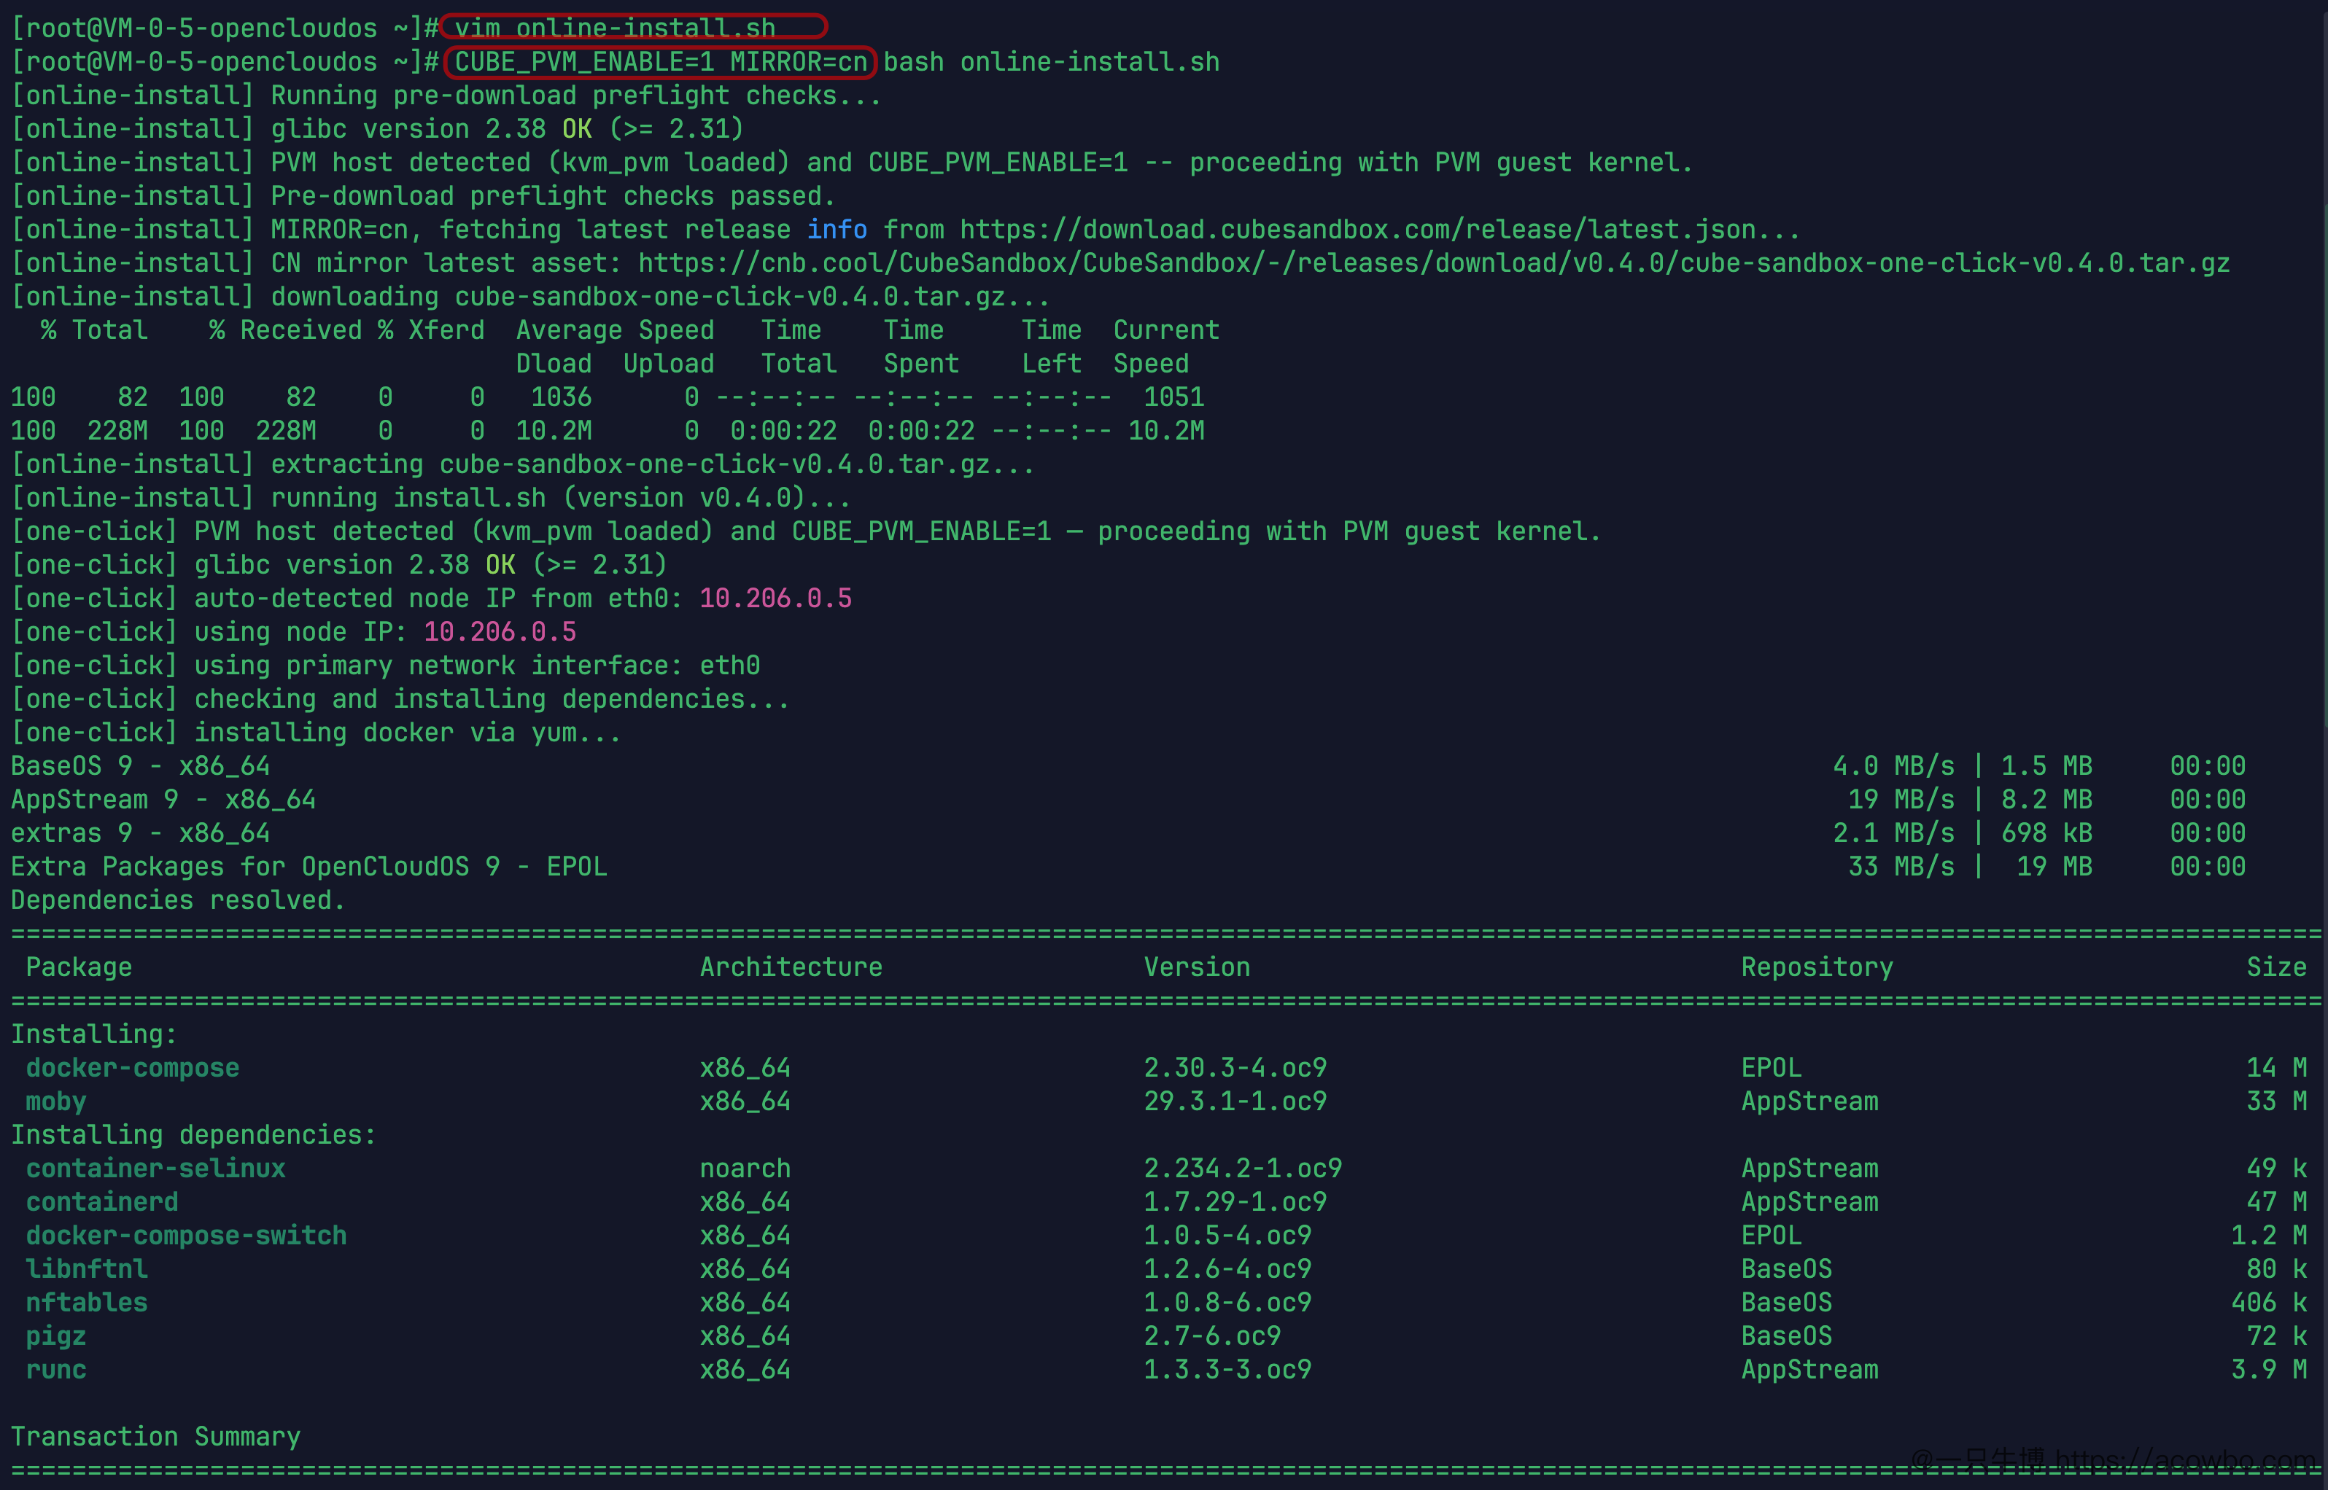Screen dimensions: 2328x1490
Task: Select the 'docker-compose-switch' package name
Action: click(186, 1236)
